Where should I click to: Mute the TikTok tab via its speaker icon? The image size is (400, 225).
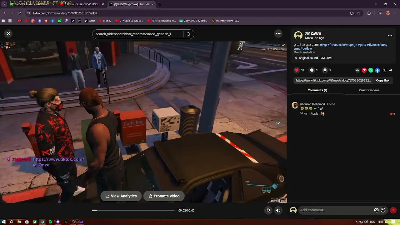(x=147, y=4)
